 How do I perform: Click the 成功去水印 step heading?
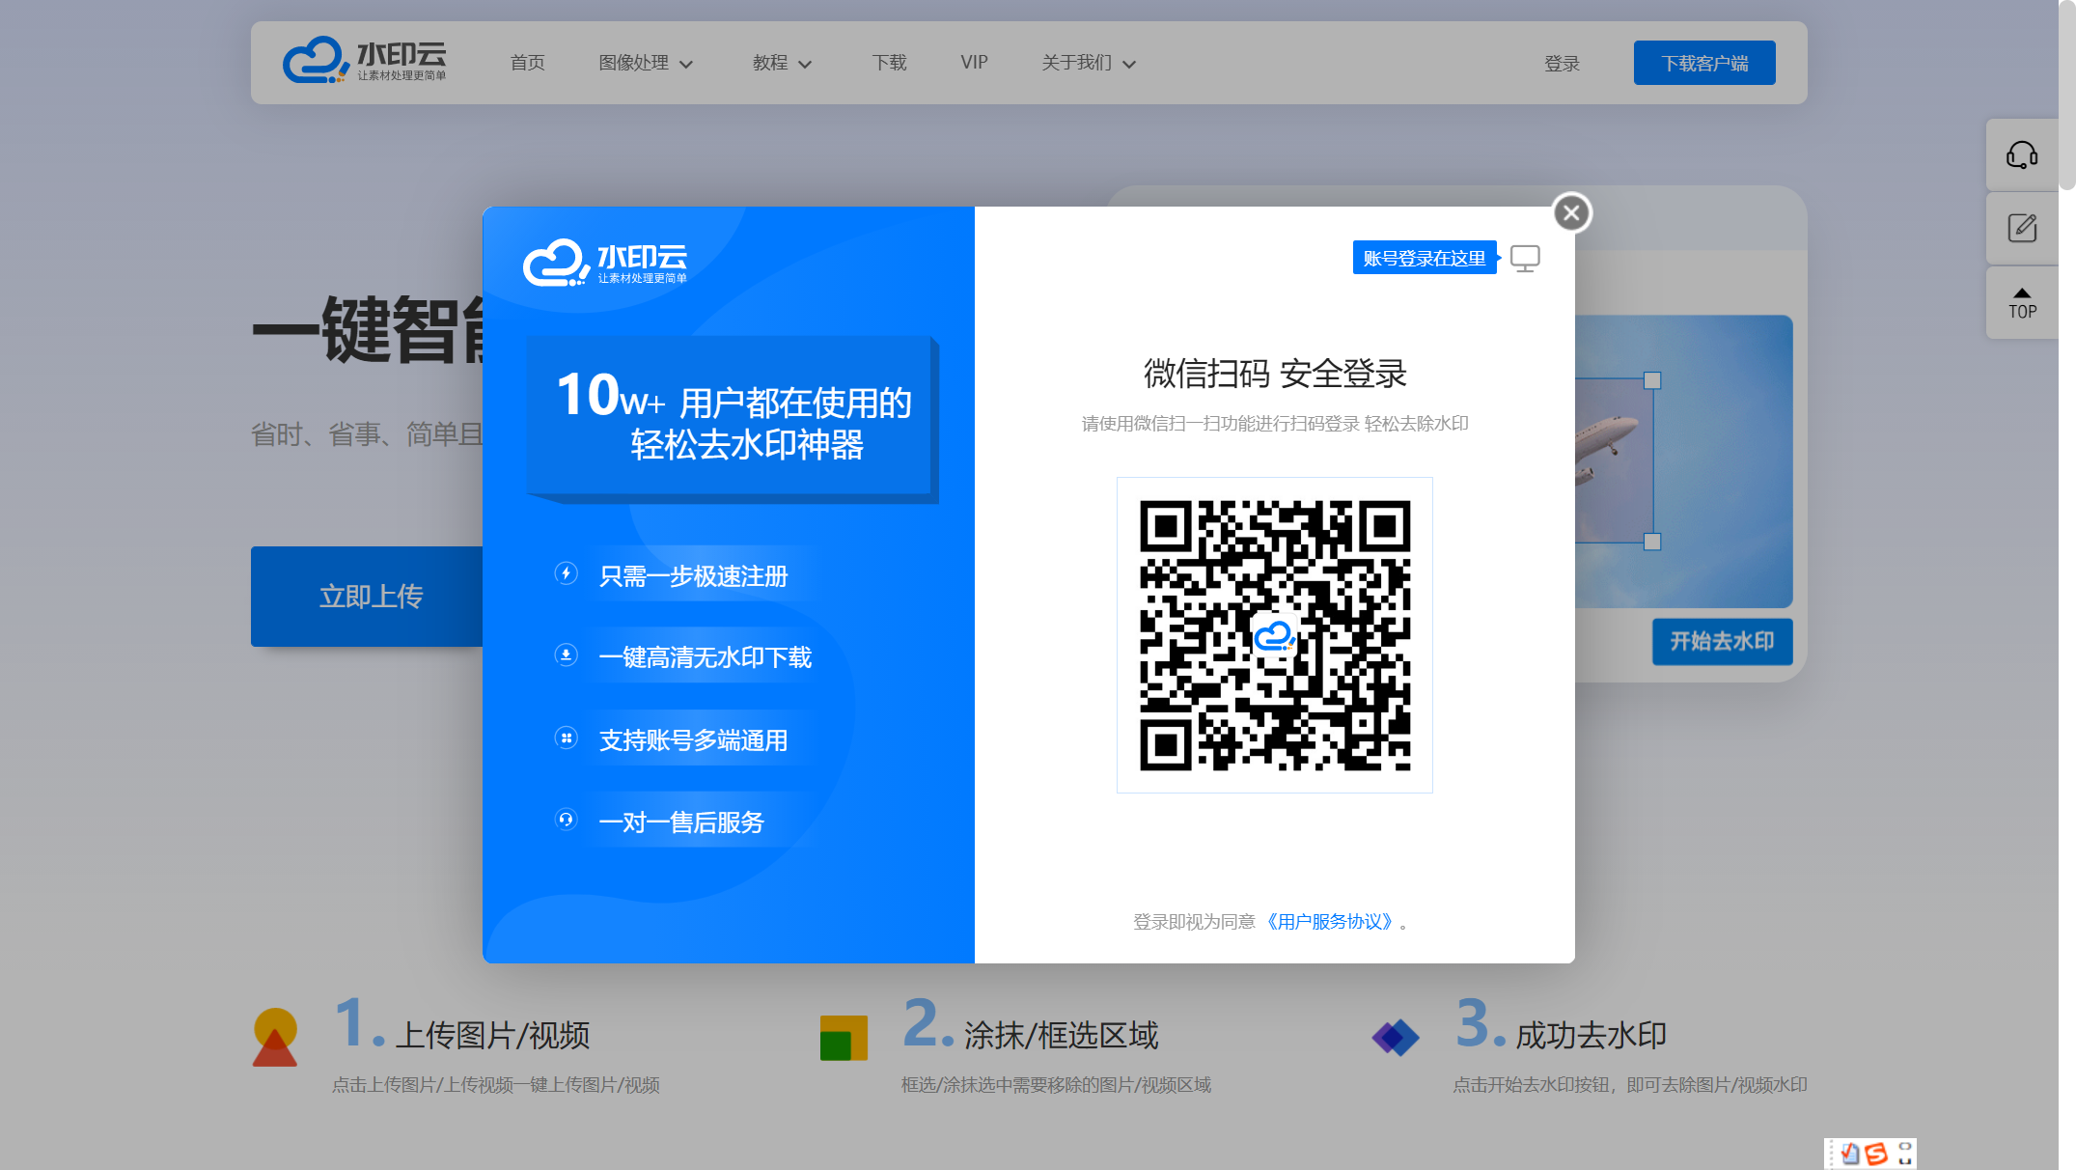point(1591,1036)
